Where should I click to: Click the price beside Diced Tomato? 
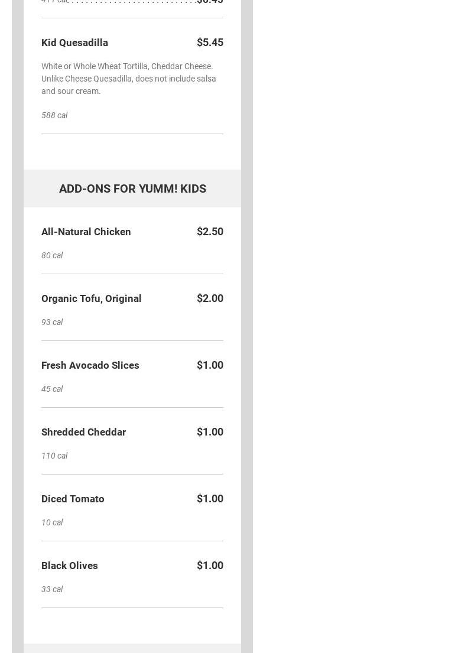[210, 499]
